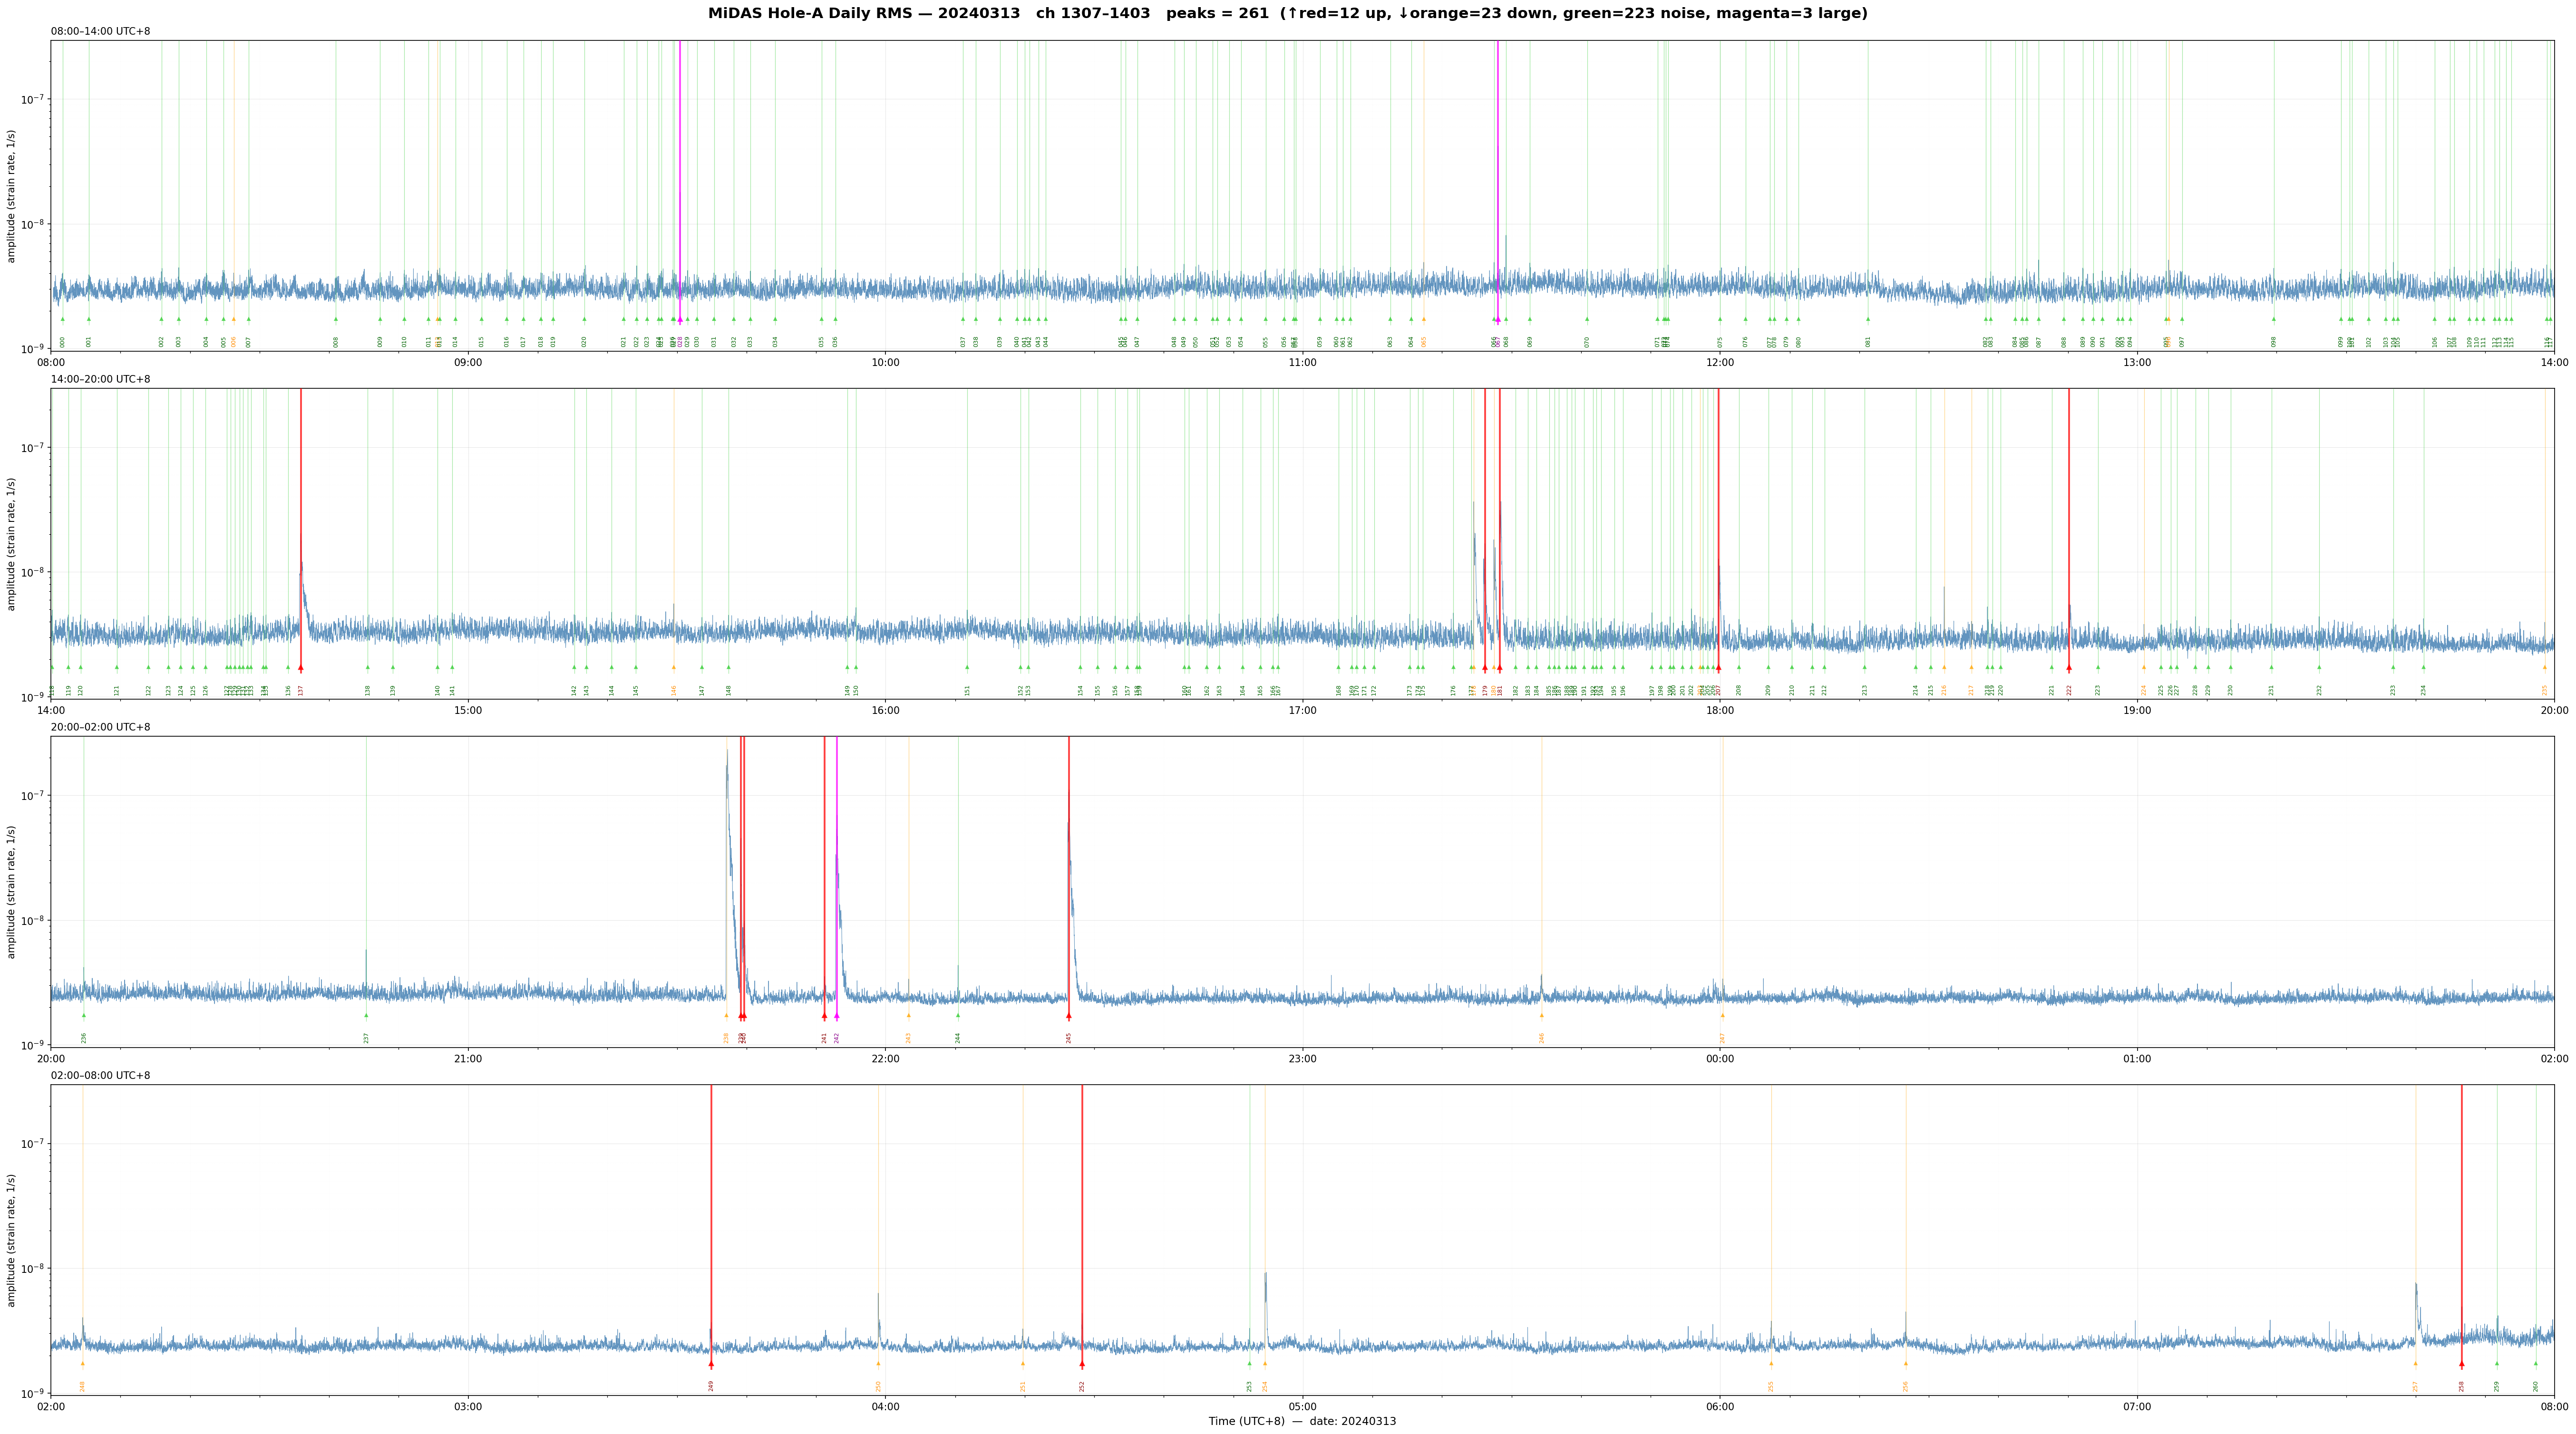The image size is (2576, 1434).
Task: Click the green peak number label "244"
Action: click(x=958, y=1038)
